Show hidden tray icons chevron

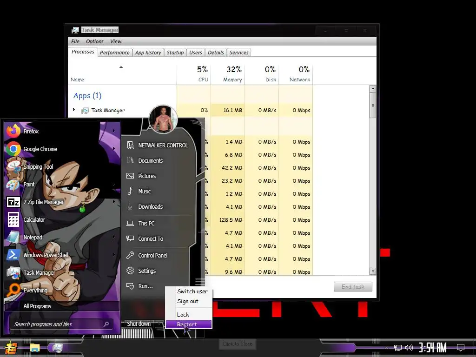pos(386,348)
